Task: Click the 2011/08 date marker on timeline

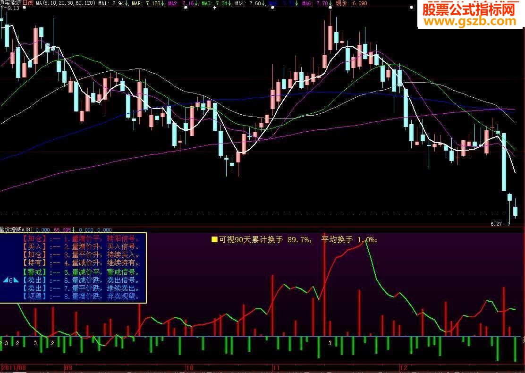Action: [13, 368]
